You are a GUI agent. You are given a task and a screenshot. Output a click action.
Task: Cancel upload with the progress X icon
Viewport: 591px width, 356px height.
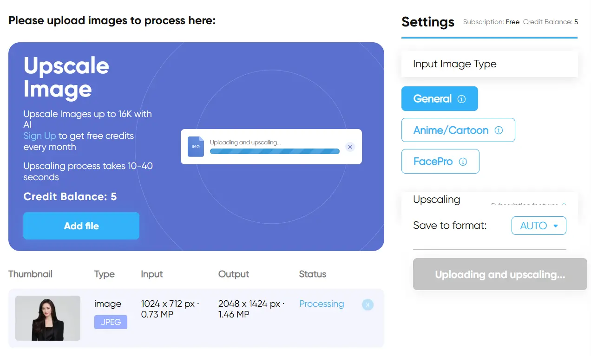point(350,147)
